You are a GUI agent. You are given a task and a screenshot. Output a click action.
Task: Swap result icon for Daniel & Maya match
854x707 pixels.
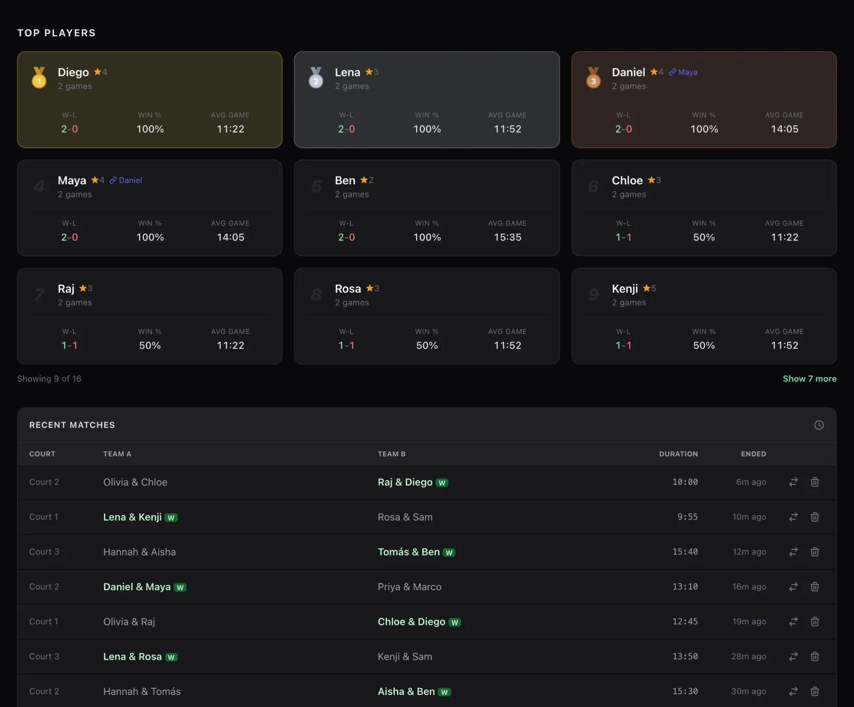793,587
